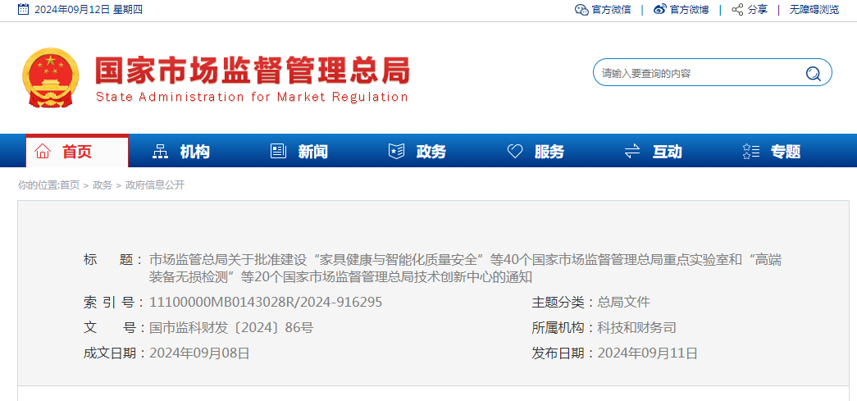The width and height of the screenshot is (857, 401).
Task: Click the document title text after 标题
Action: 466,268
